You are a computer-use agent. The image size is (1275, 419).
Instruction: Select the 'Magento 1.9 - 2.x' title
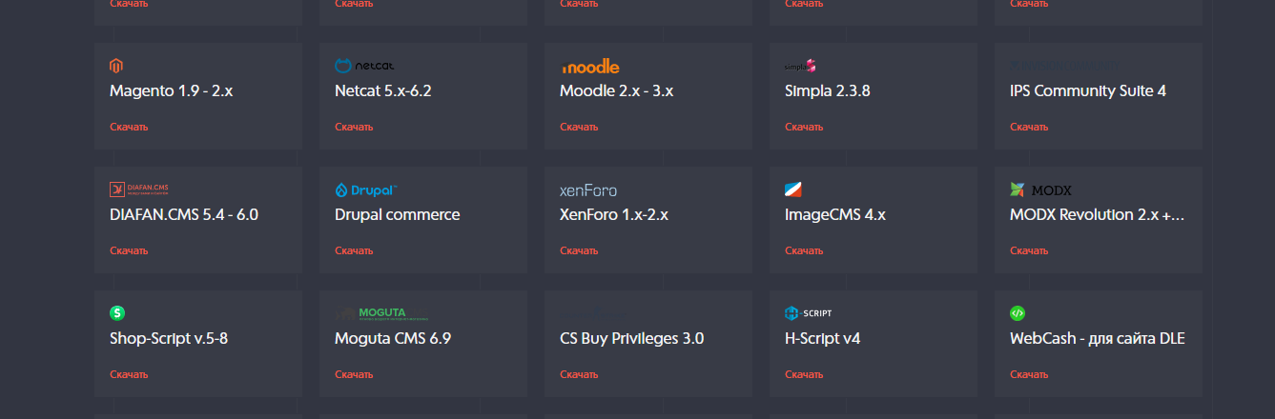172,91
